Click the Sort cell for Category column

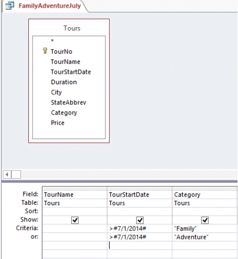click(205, 211)
